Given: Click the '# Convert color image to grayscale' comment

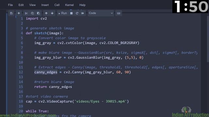Looking at the screenshot, I should (70, 38).
